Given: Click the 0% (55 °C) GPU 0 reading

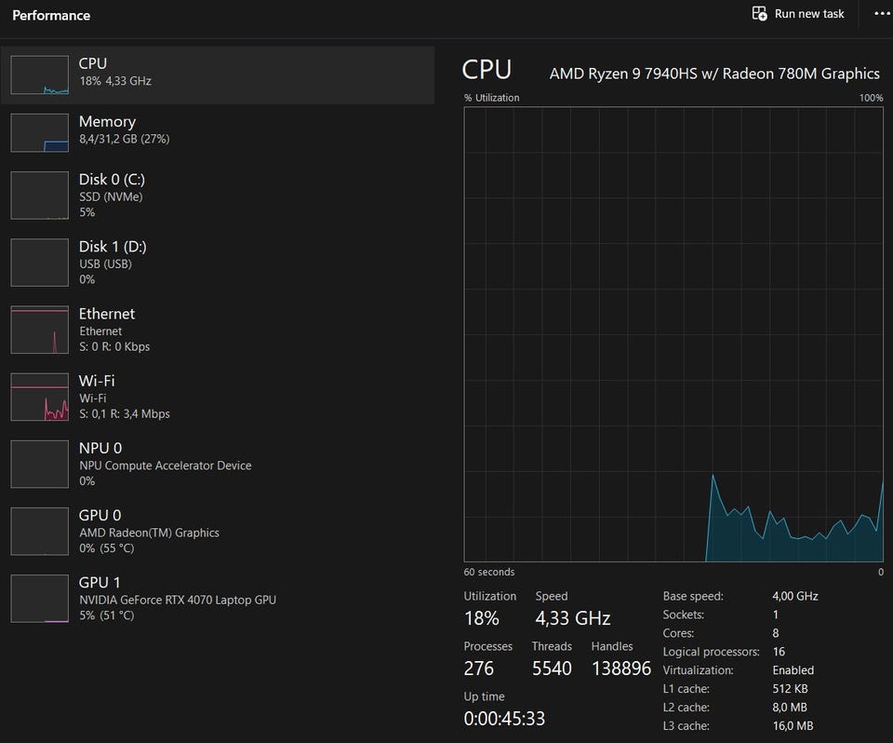Looking at the screenshot, I should [106, 548].
